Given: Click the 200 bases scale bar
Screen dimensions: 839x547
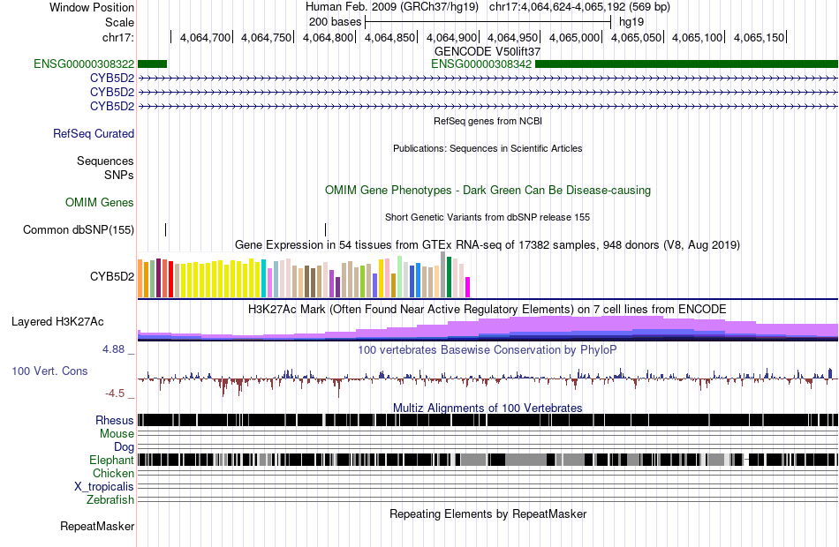Looking at the screenshot, I should [x=488, y=22].
